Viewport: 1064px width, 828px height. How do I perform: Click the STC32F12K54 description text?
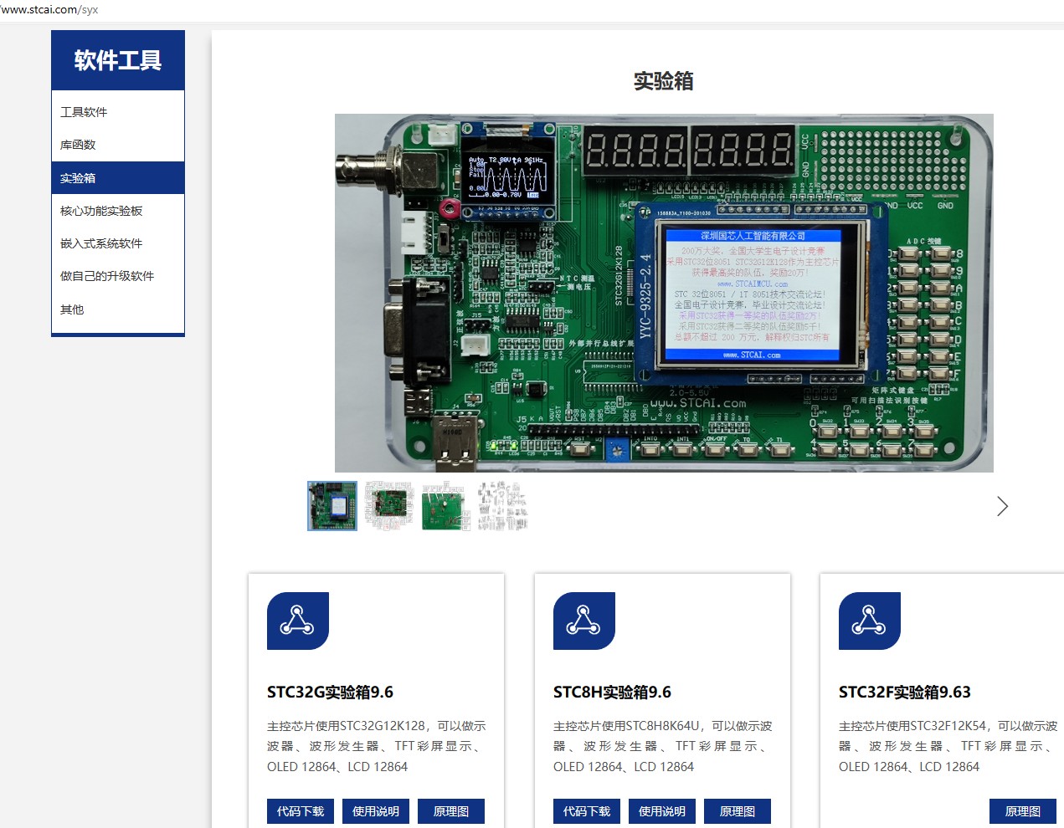948,746
